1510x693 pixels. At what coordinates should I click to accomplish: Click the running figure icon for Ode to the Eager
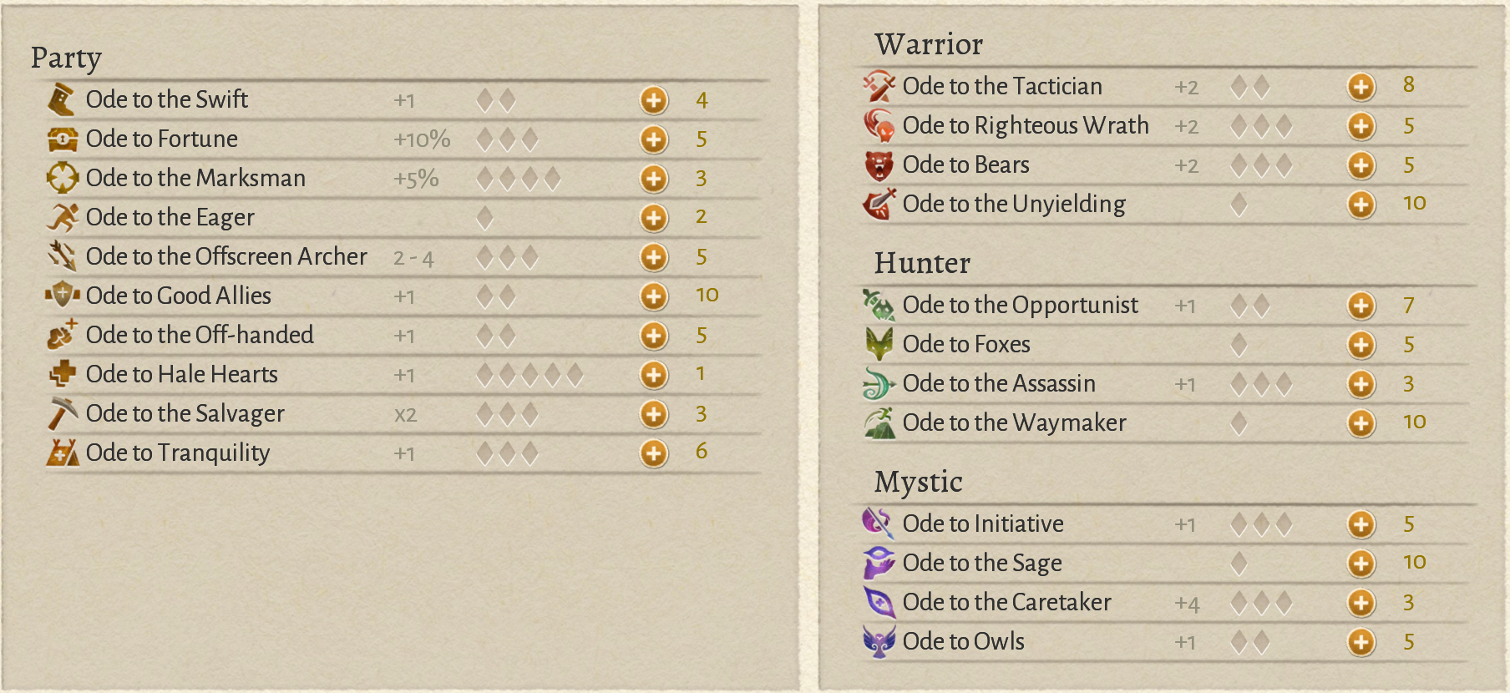[x=62, y=217]
